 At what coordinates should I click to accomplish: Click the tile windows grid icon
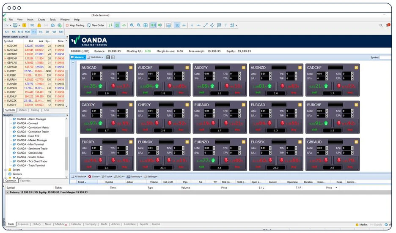tap(146, 25)
